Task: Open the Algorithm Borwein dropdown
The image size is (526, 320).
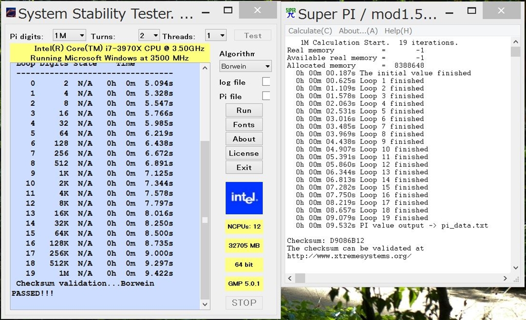Action: 245,66
